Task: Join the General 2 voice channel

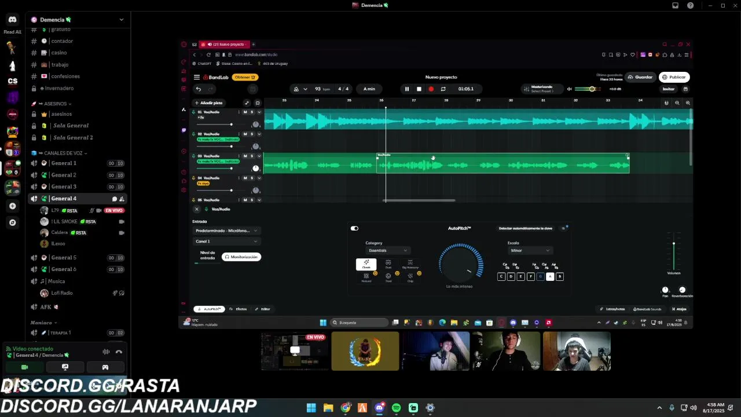Action: coord(78,175)
